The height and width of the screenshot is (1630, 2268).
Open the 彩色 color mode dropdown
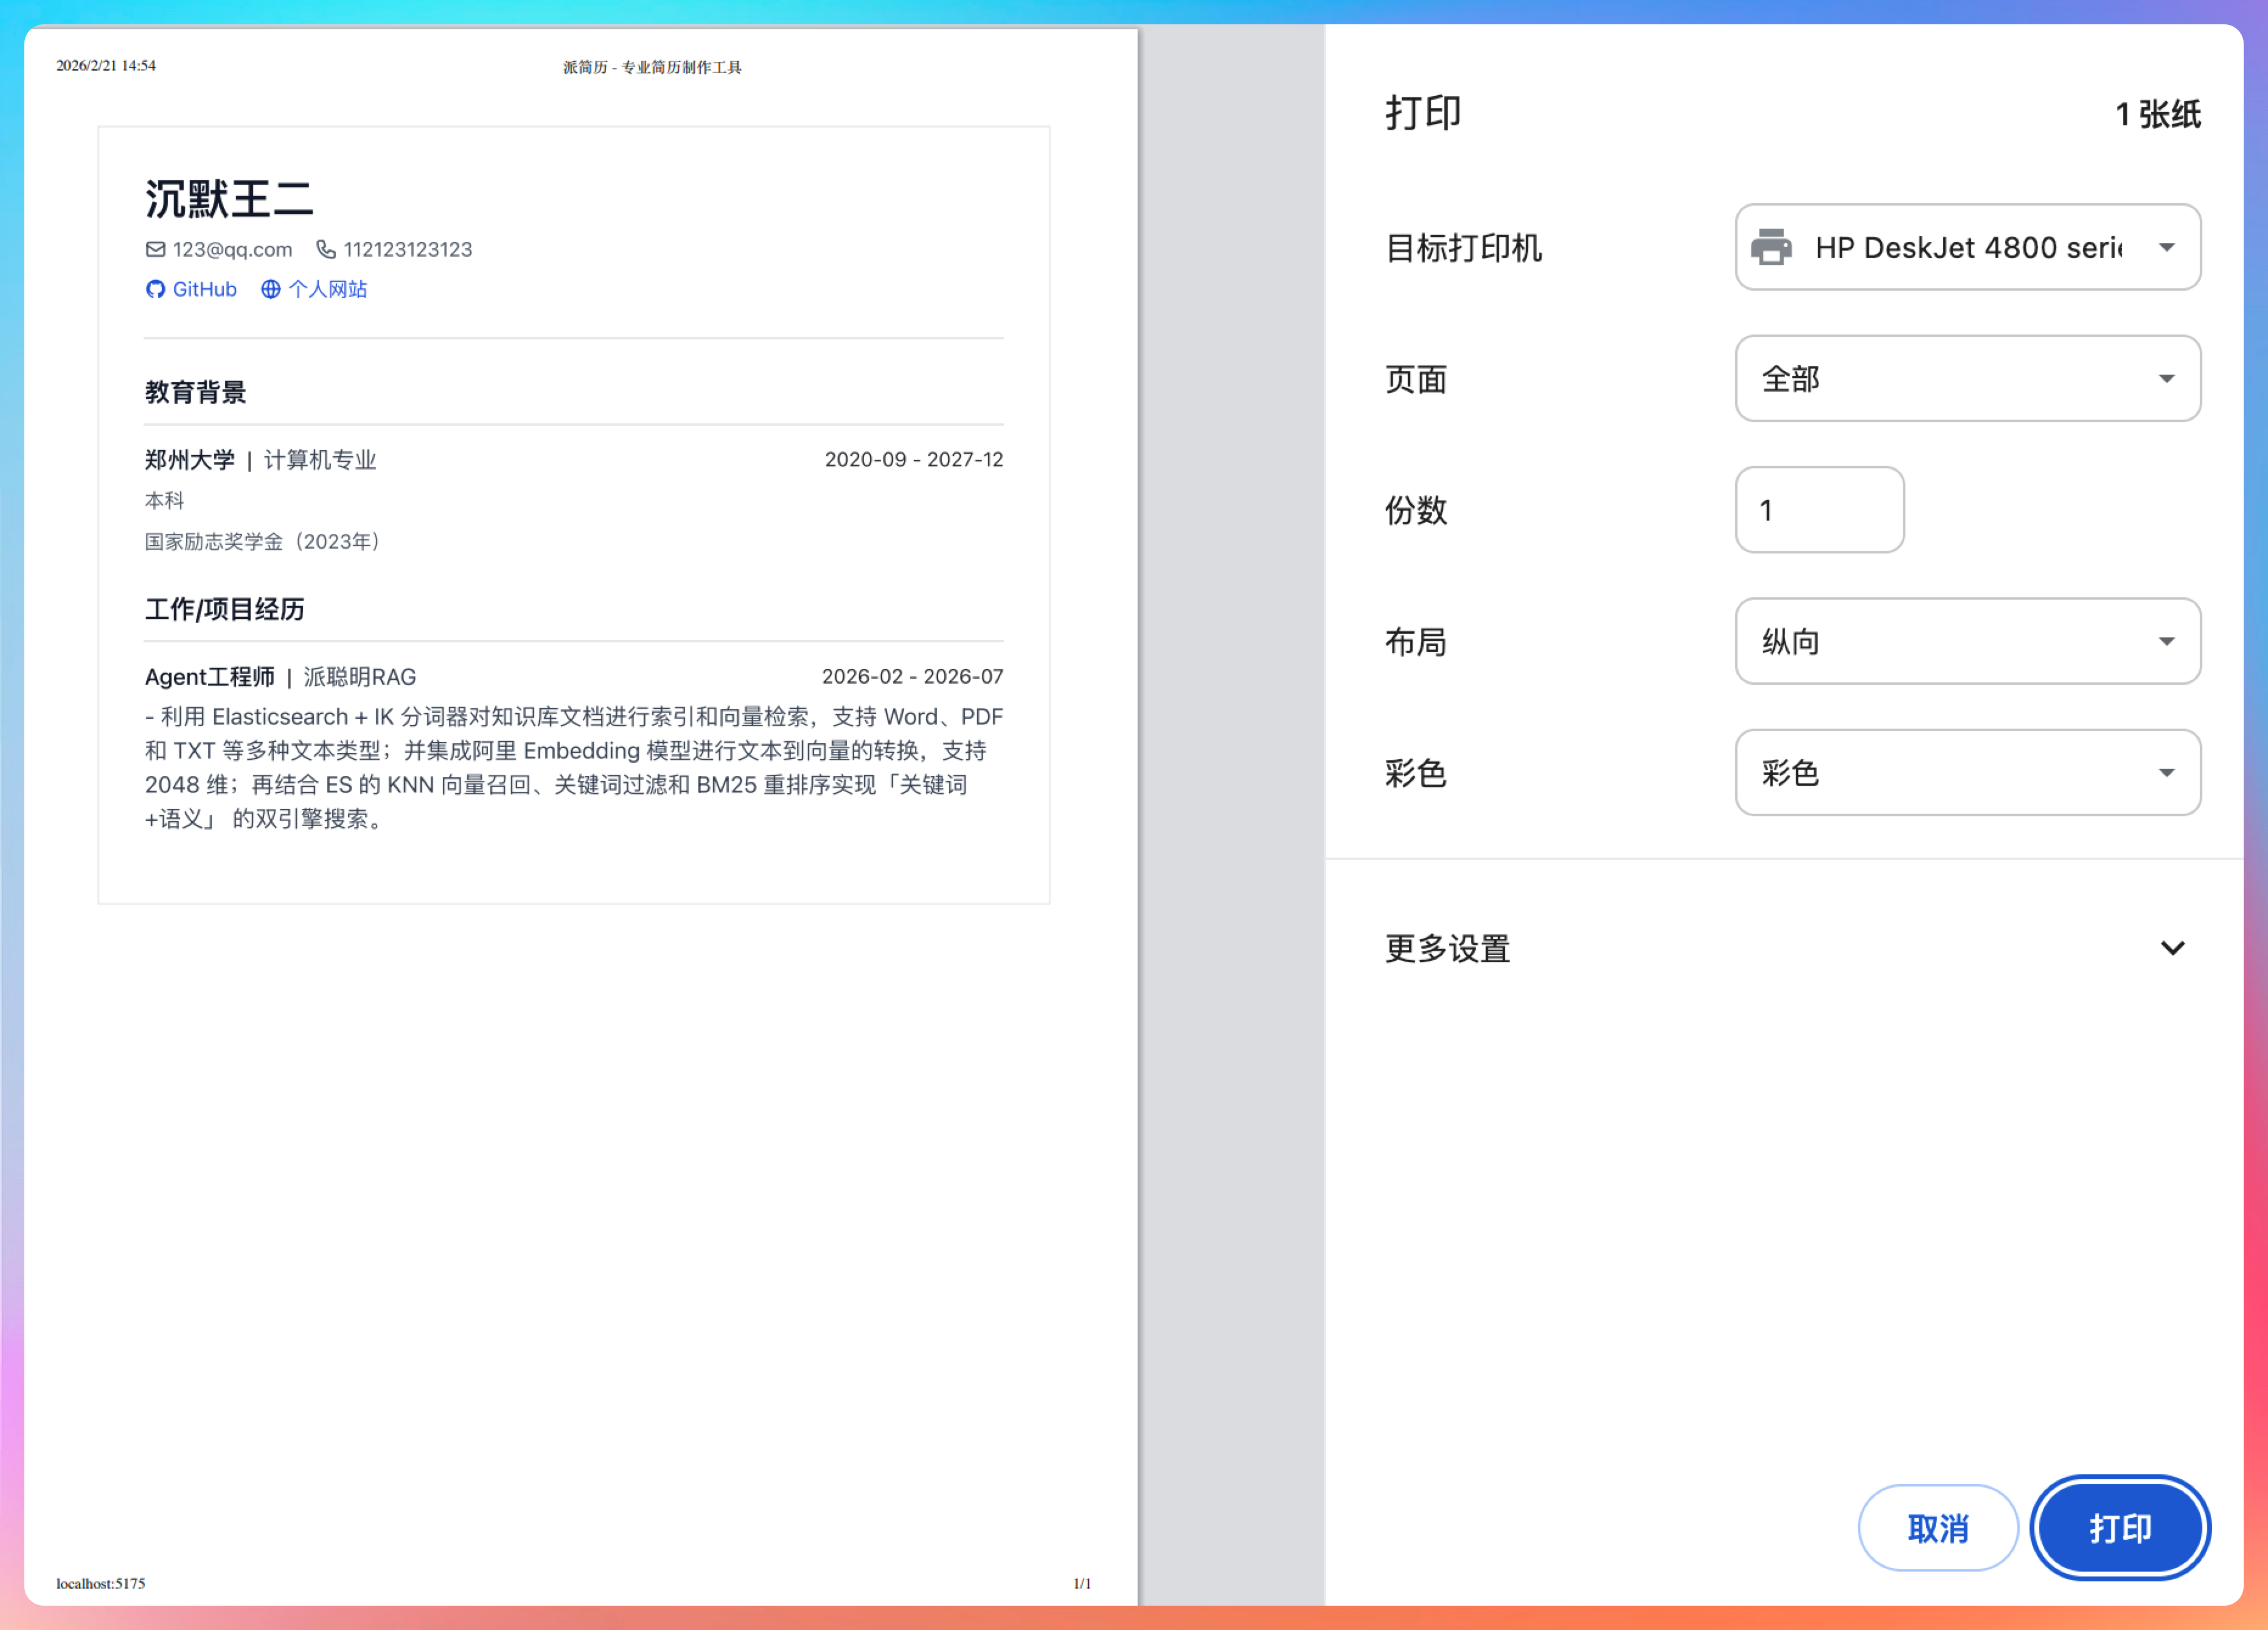[1967, 772]
